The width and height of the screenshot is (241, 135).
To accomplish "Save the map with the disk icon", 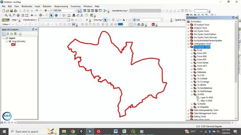I will coord(11,11).
